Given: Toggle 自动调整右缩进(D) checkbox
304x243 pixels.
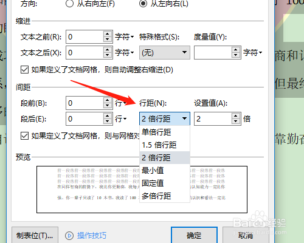Looking at the screenshot, I should click(24, 69).
